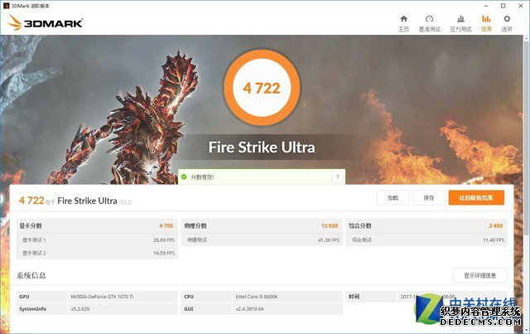The width and height of the screenshot is (530, 334).
Task: Select Combined score (综合分数) 2 450 row
Action: click(426, 225)
